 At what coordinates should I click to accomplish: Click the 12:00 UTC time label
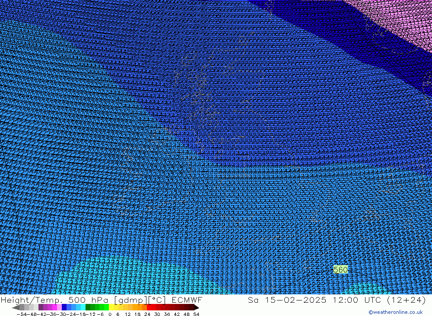357,300
